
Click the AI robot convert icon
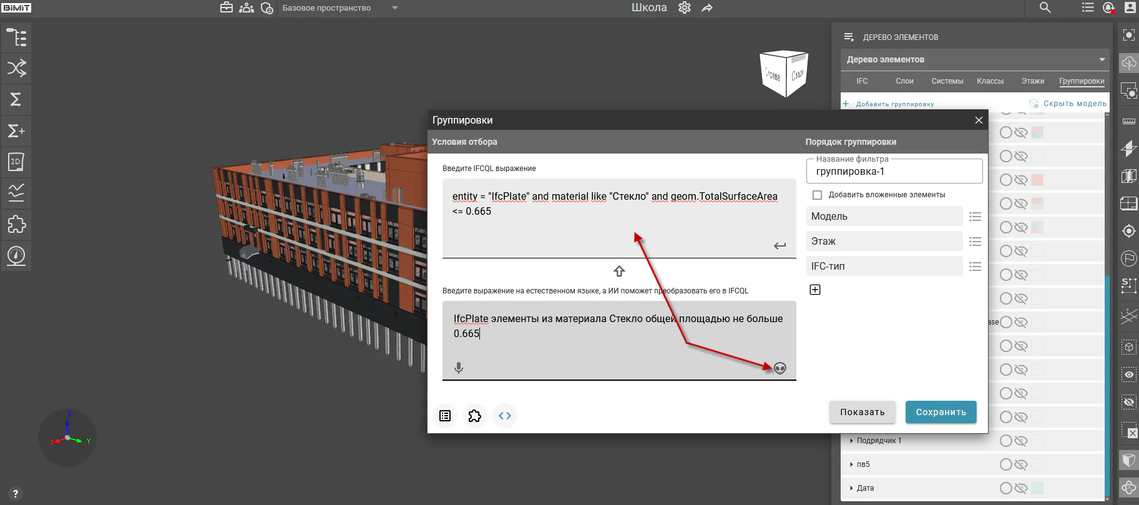[x=780, y=368]
